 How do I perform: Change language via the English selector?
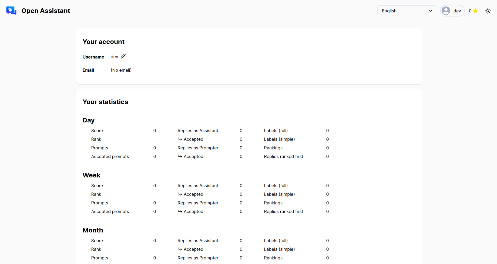406,11
